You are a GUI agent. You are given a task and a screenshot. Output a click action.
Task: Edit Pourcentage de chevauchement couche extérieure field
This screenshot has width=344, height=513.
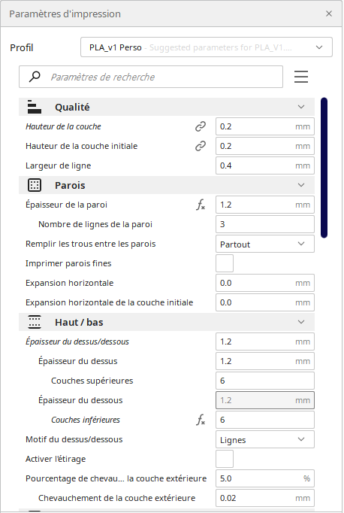pyautogui.click(x=265, y=478)
